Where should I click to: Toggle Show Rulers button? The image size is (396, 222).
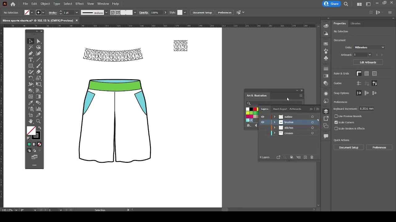pyautogui.click(x=359, y=74)
